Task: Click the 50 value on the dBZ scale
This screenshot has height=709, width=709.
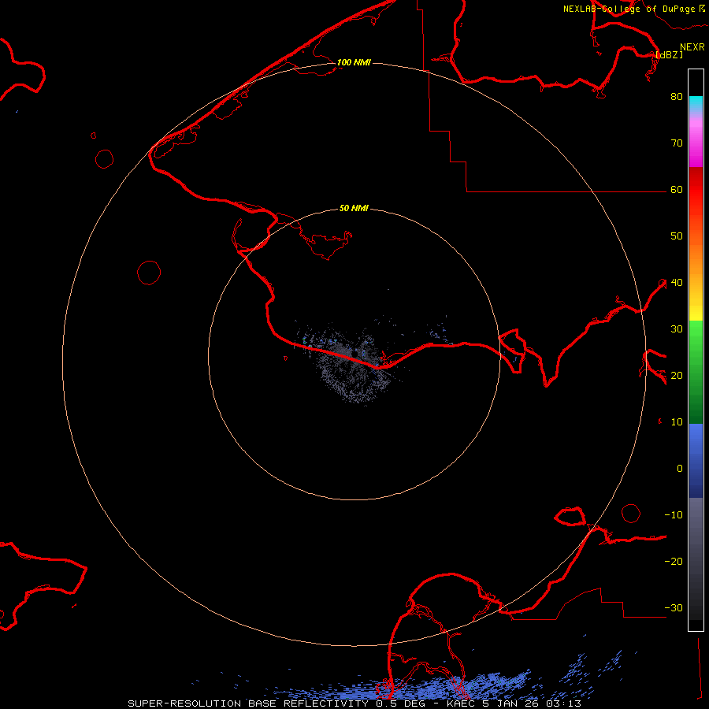Action: pyautogui.click(x=677, y=236)
